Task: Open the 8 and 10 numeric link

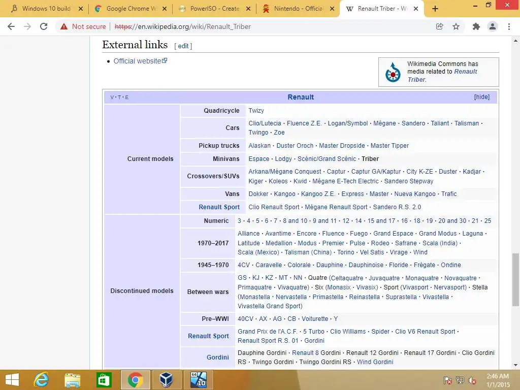Action: click(x=295, y=221)
